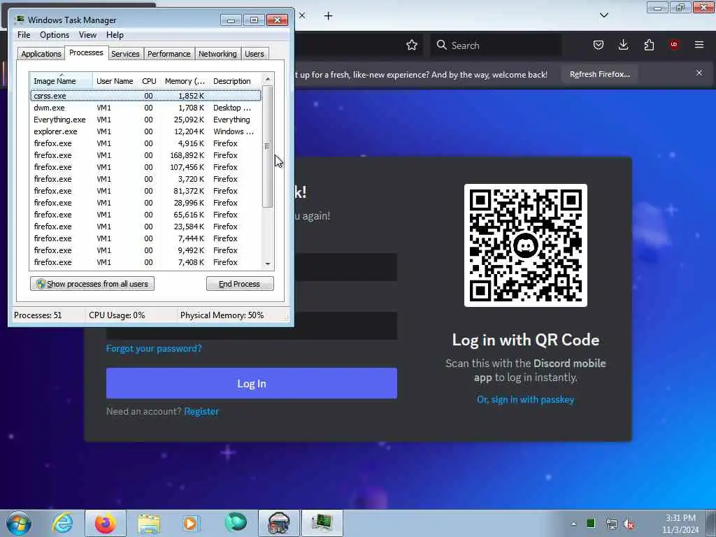Click the Refresh Firefox... button

(x=599, y=74)
